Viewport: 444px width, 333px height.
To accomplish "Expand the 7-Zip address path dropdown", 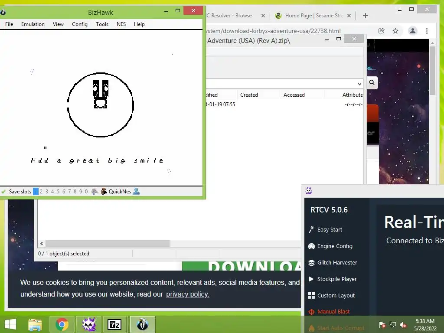I will (359, 84).
